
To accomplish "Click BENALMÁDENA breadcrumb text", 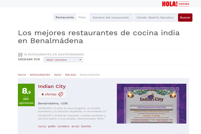I will [89, 75].
